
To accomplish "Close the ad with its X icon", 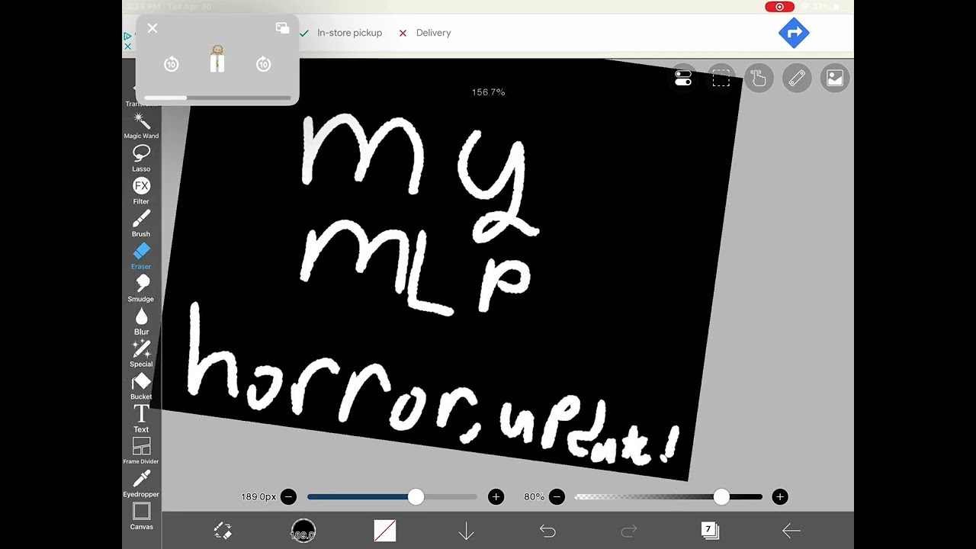I will (127, 47).
